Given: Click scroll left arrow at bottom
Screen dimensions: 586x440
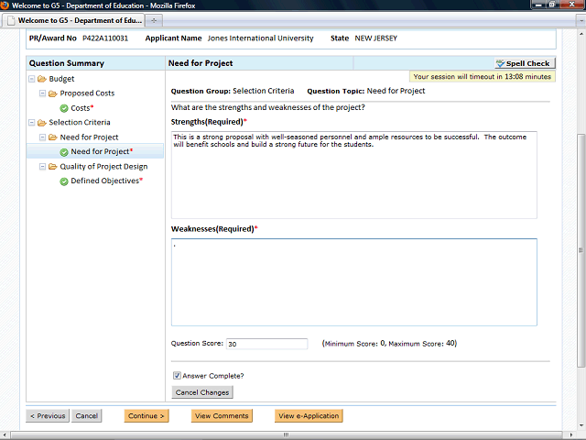Looking at the screenshot, I should coord(4,434).
